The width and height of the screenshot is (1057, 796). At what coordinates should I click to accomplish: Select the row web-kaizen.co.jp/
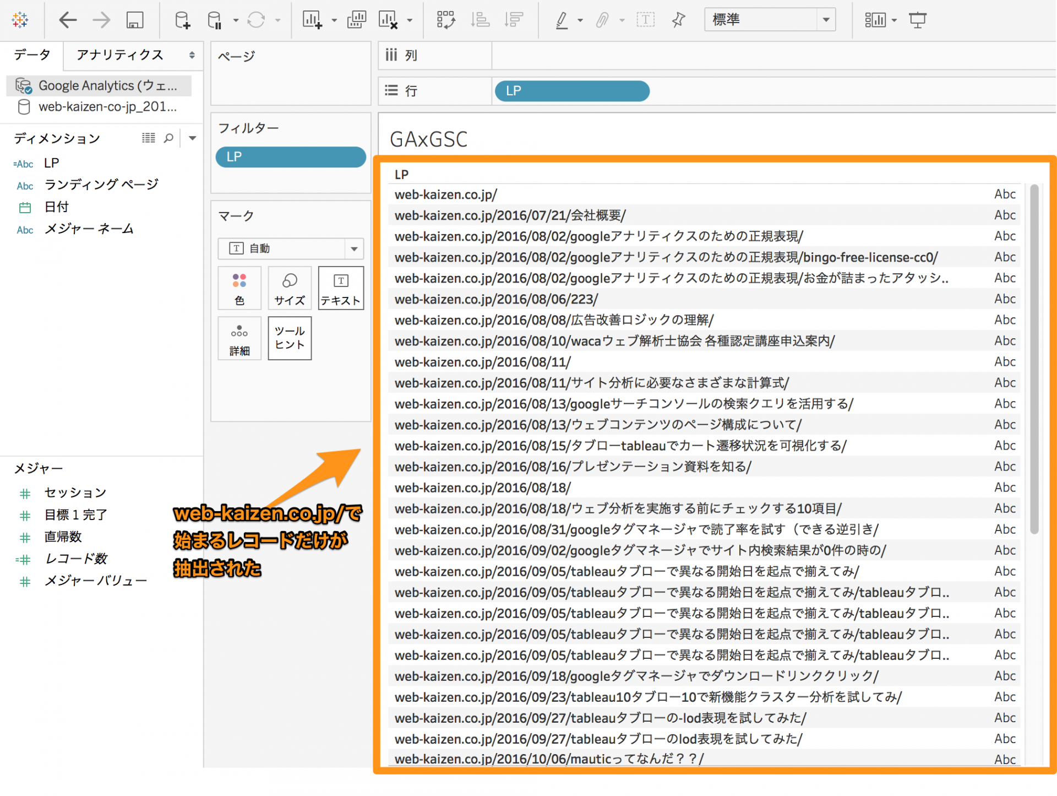point(704,194)
